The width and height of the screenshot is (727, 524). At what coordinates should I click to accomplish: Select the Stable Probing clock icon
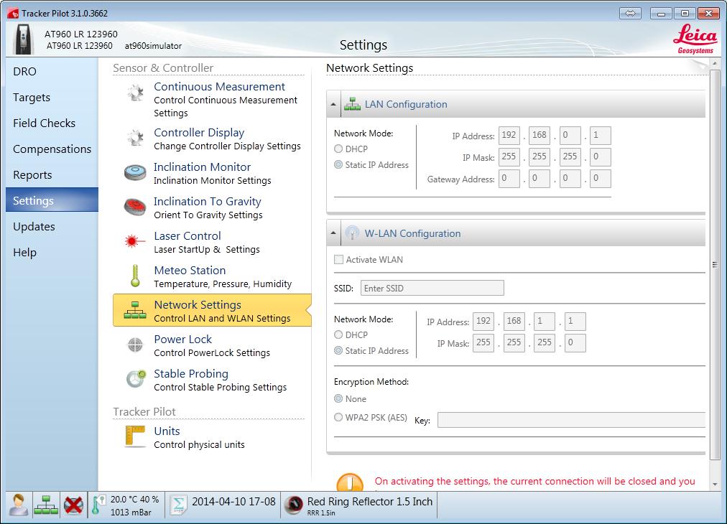(x=136, y=380)
